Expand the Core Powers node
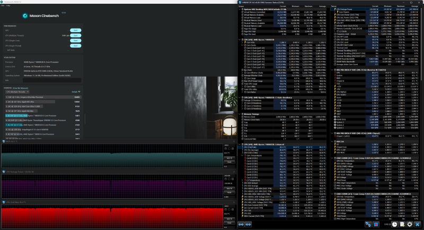This screenshot has height=230, width=424. 335,12
